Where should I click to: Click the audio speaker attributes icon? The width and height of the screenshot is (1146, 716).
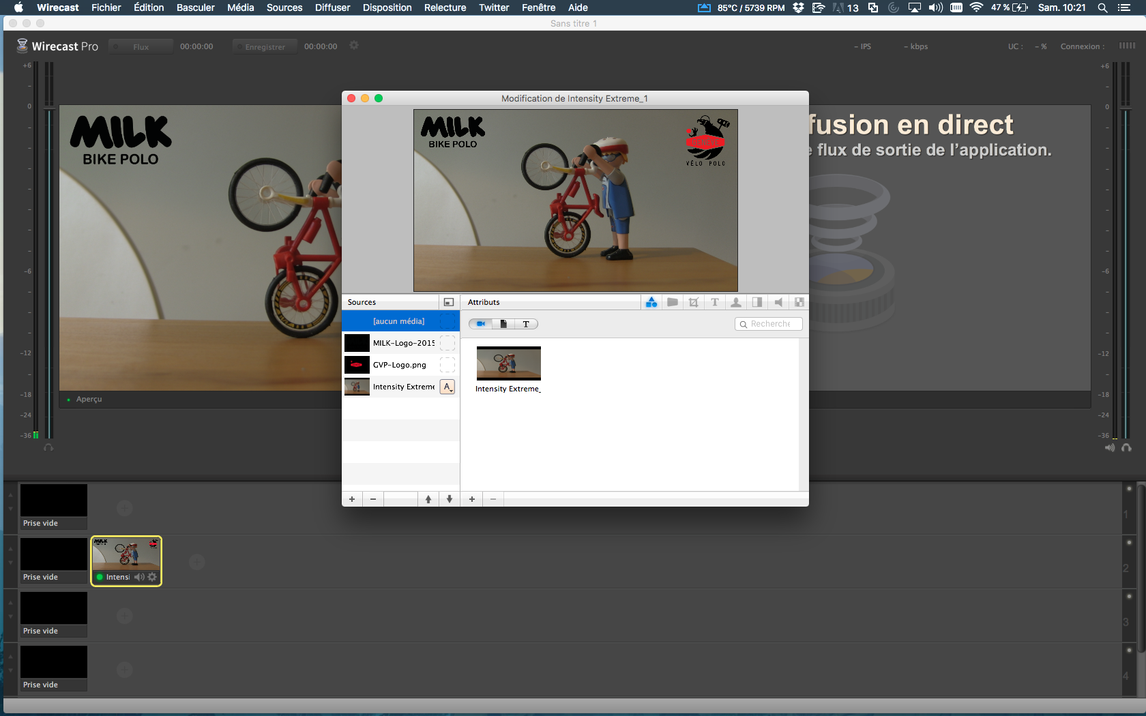tap(778, 302)
